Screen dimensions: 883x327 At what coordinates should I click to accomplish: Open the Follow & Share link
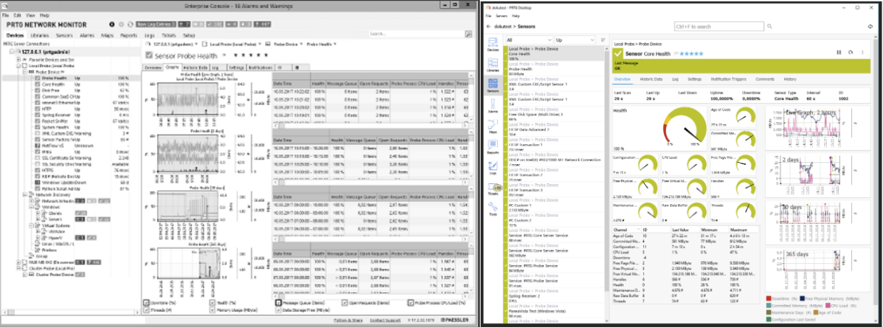(x=348, y=320)
